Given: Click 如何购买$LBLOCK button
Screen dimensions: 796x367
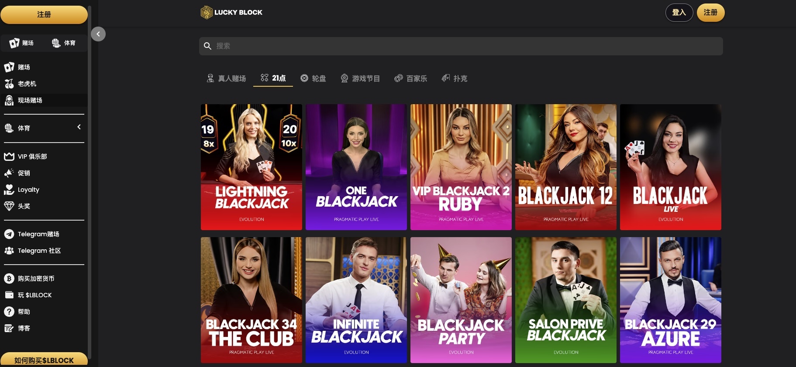Looking at the screenshot, I should point(44,360).
